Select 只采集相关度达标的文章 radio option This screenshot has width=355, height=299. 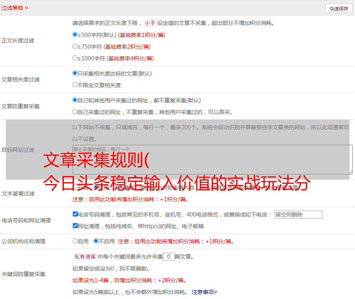click(75, 73)
